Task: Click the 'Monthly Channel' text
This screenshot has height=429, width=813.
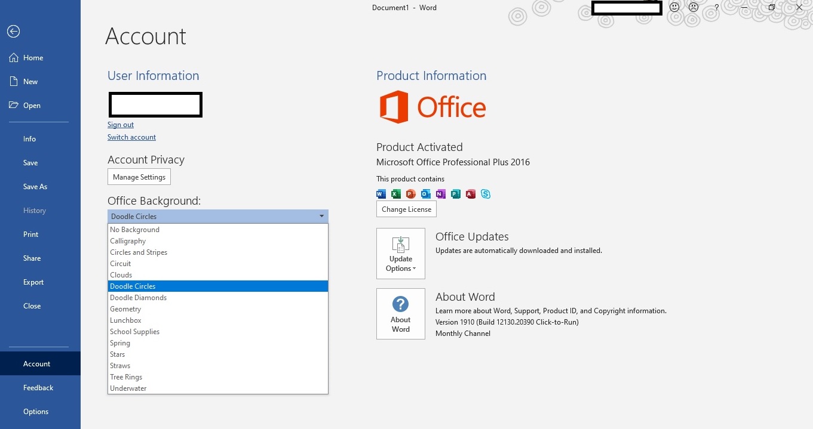Action: click(463, 334)
